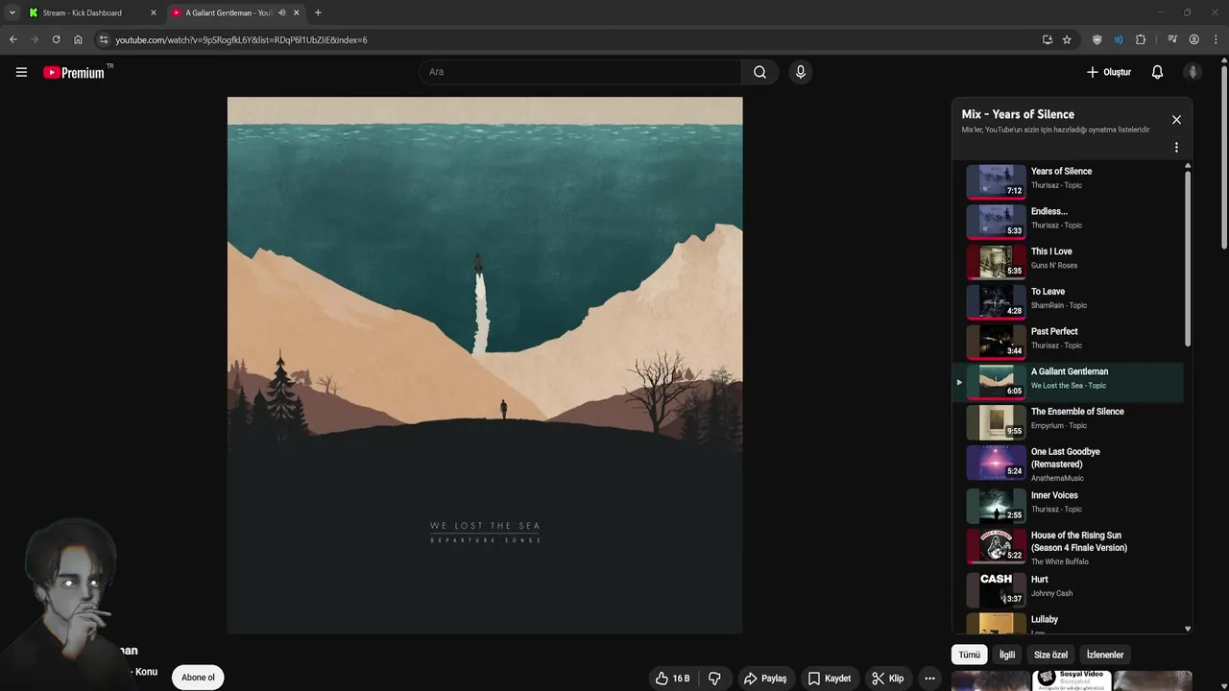This screenshot has width=1229, height=691.
Task: Select the İzlenenler filter chip
Action: [x=1105, y=655]
